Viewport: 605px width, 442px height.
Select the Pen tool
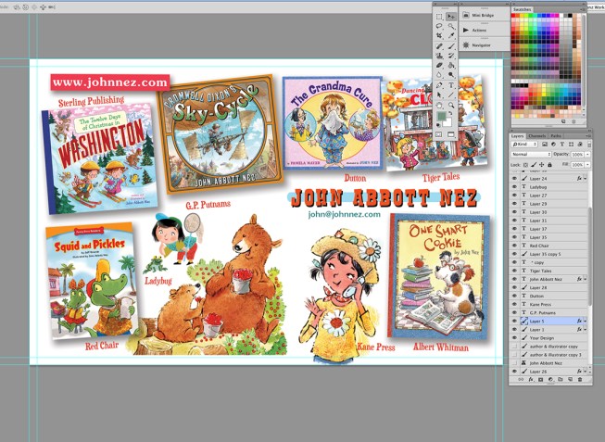[x=439, y=85]
